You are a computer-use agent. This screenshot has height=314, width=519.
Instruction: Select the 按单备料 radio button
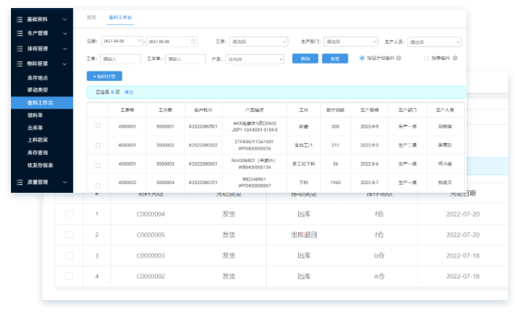(426, 58)
